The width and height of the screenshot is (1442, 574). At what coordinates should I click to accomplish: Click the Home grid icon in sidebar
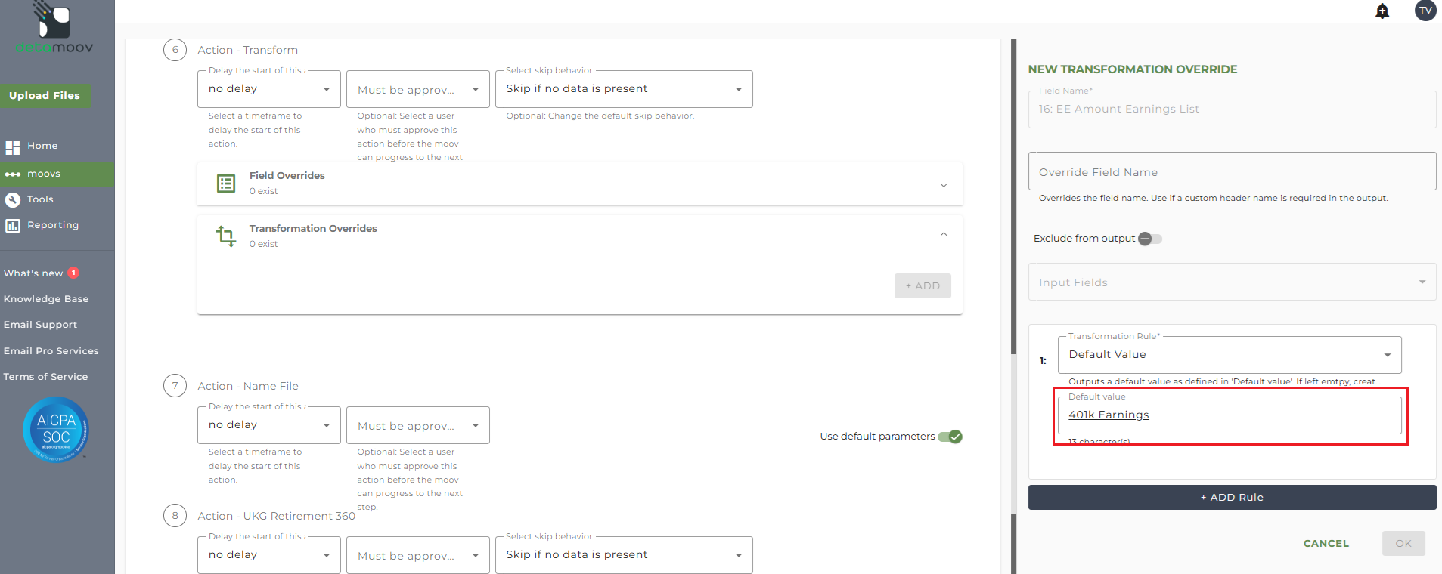(x=13, y=147)
